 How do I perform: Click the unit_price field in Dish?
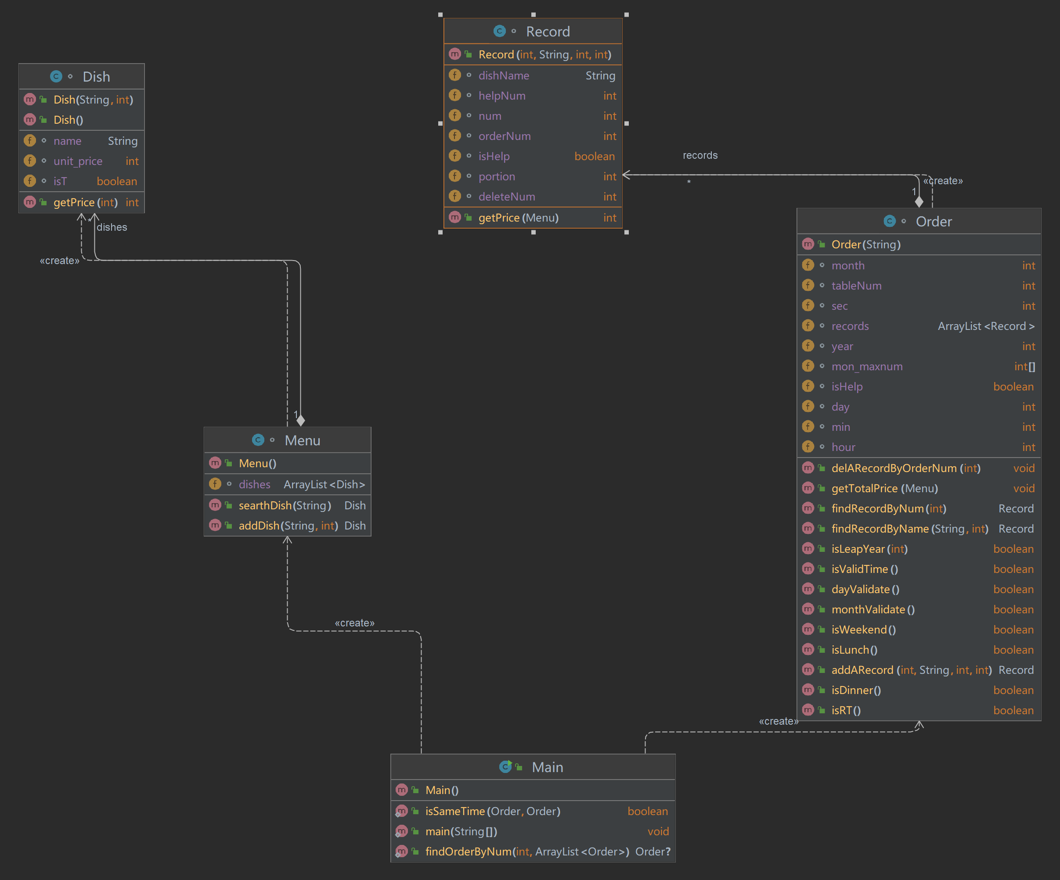pos(78,161)
